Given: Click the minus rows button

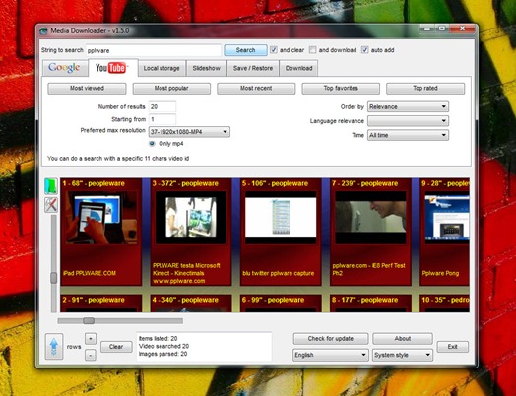Looking at the screenshot, I should pyautogui.click(x=91, y=355).
